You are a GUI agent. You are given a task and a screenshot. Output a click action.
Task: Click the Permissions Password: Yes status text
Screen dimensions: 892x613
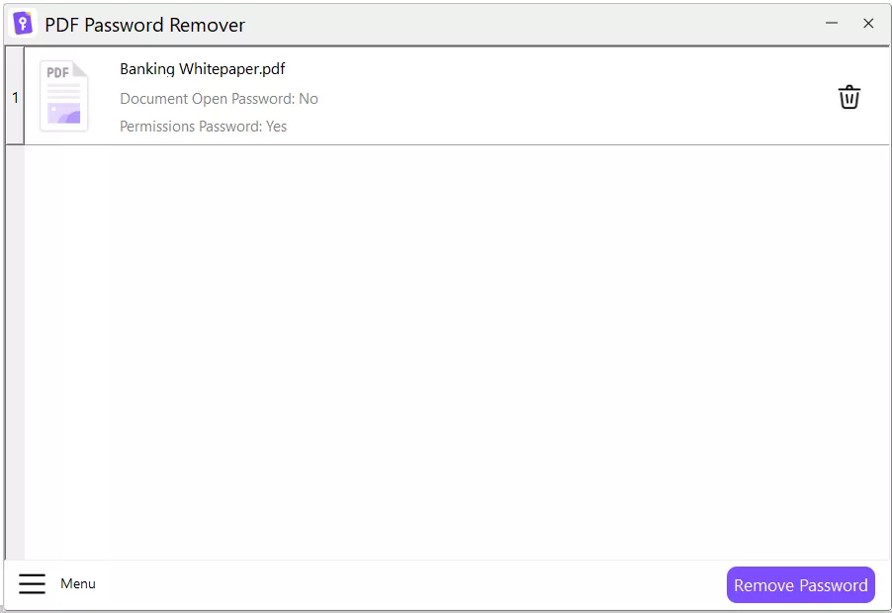coord(203,126)
